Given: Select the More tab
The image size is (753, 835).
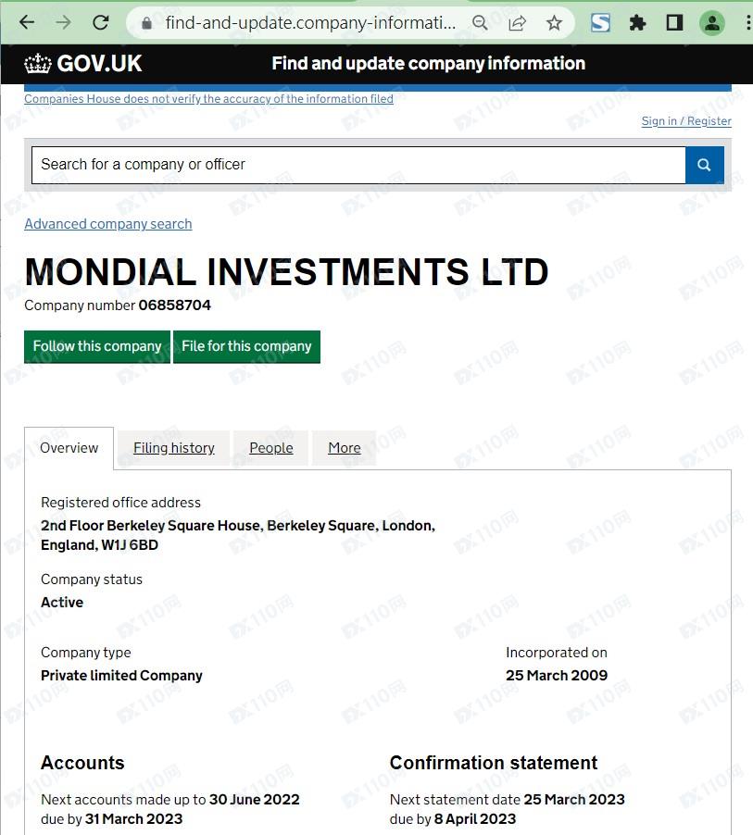Looking at the screenshot, I should tap(344, 448).
